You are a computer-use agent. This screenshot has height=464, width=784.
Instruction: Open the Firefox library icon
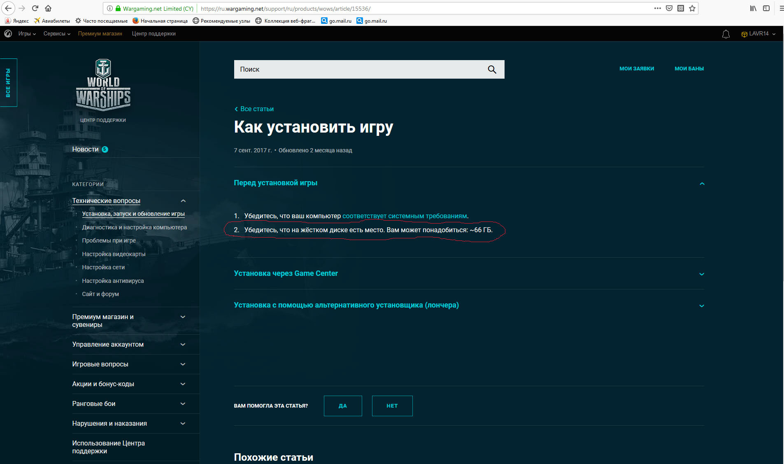pos(753,8)
